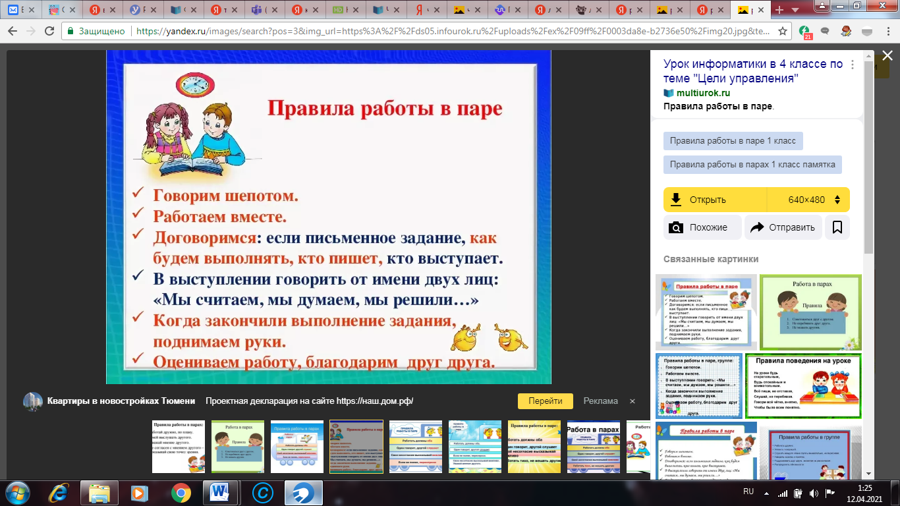Screen dimensions: 900x506
Task: Open the clock showing 1:25 12.04.2021
Action: pyautogui.click(x=863, y=493)
